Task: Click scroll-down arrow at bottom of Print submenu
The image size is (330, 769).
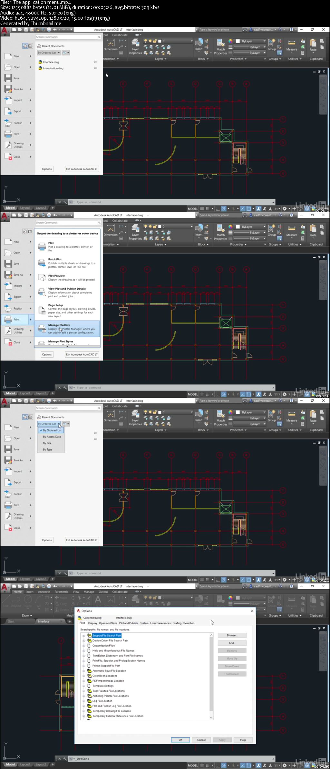Action: coord(67,347)
